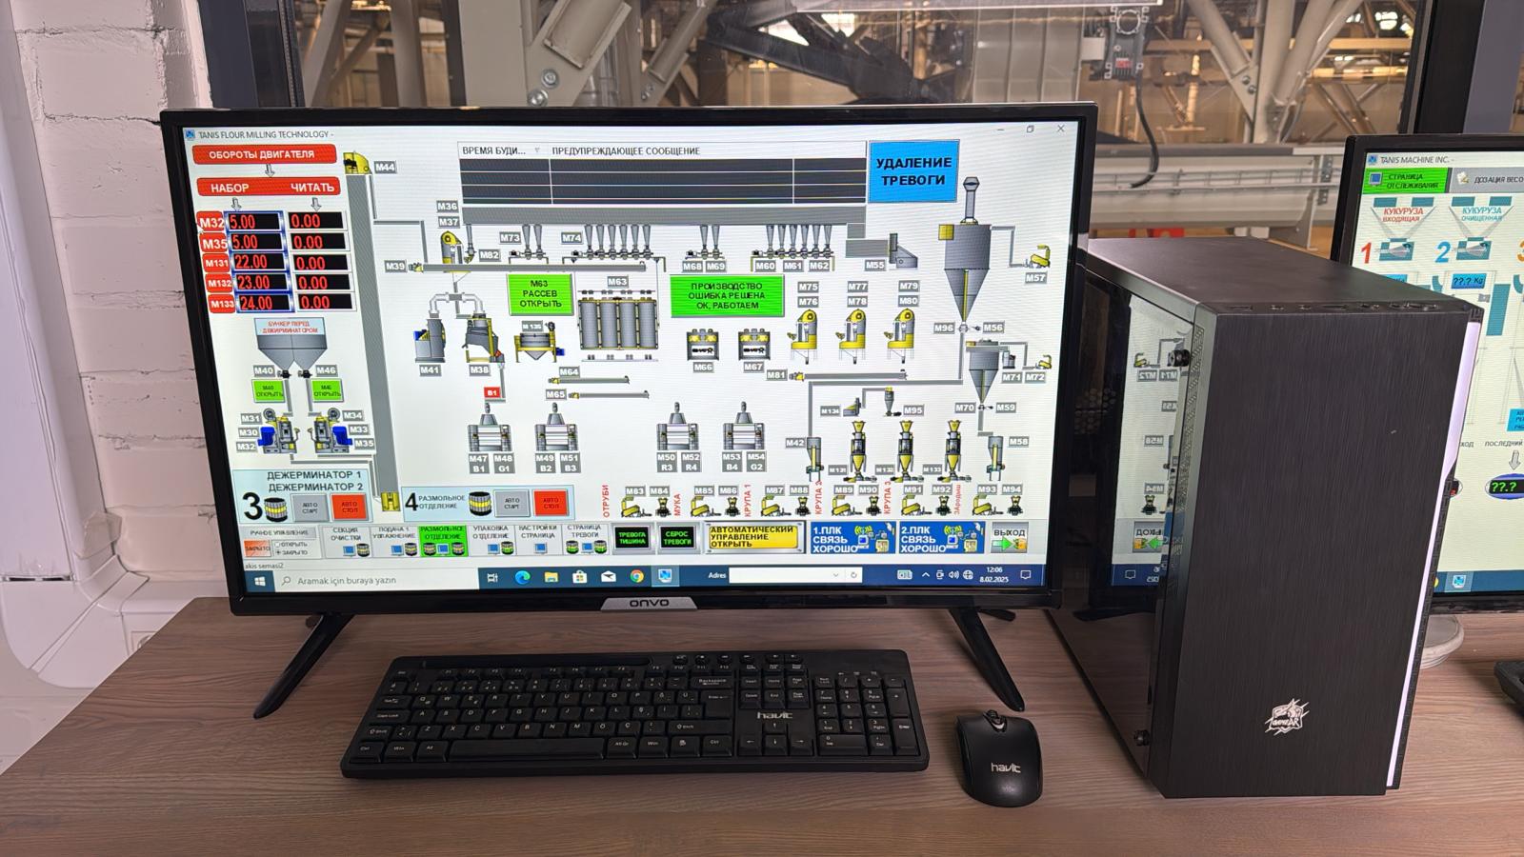
Task: Launch Google Chrome from taskbar
Action: click(x=636, y=577)
